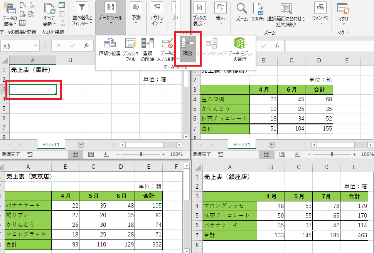Viewport: 374px width, 253px height.
Task: Click the greyed Edit Links icon
Action: click(x=62, y=23)
